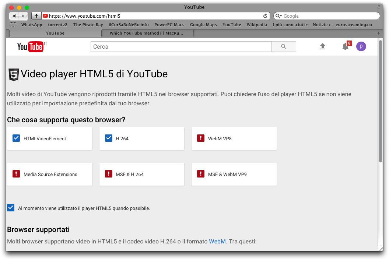Image resolution: width=389 pixels, height=260 pixels.
Task: Switch to the YouTube tab
Action: (55, 33)
